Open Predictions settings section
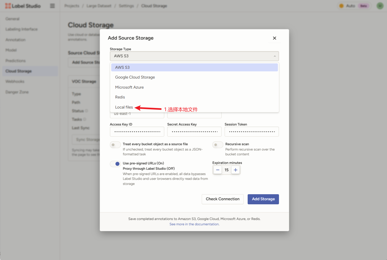The width and height of the screenshot is (387, 260). click(30, 61)
